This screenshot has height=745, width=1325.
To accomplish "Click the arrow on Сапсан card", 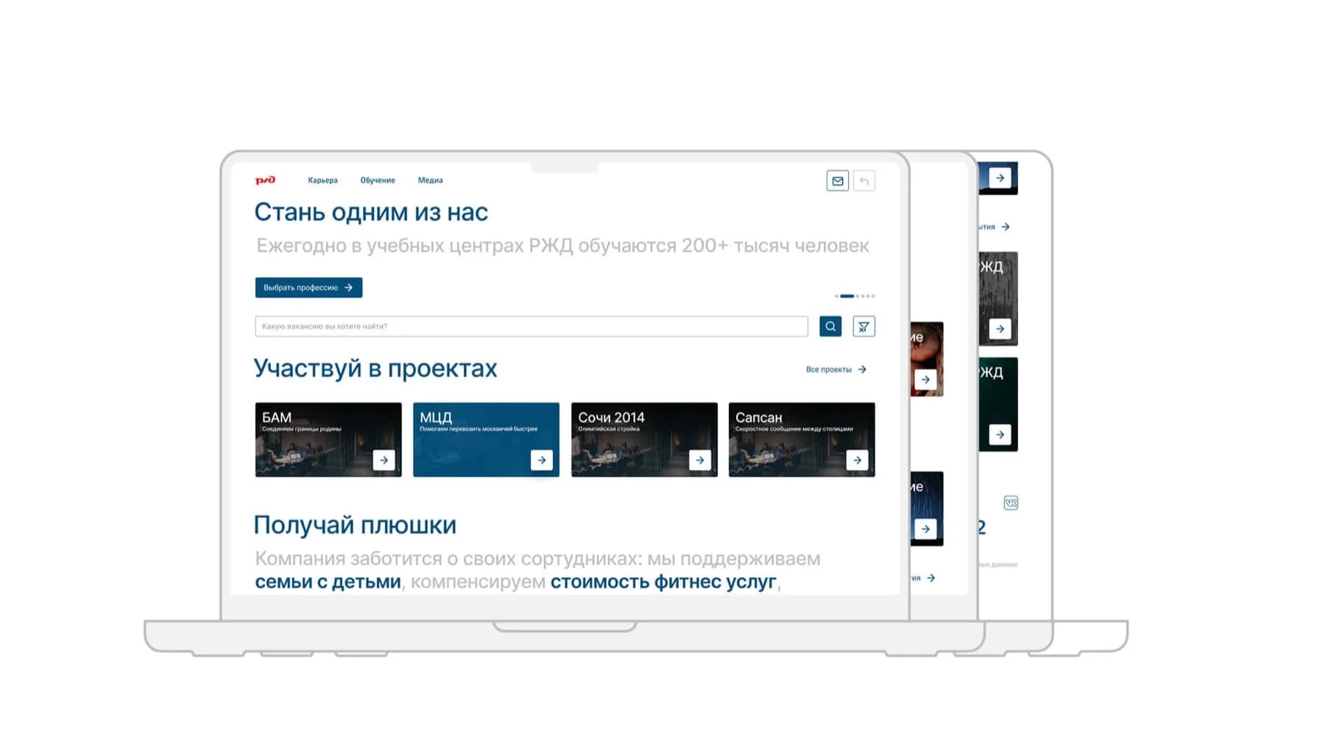I will tap(857, 460).
